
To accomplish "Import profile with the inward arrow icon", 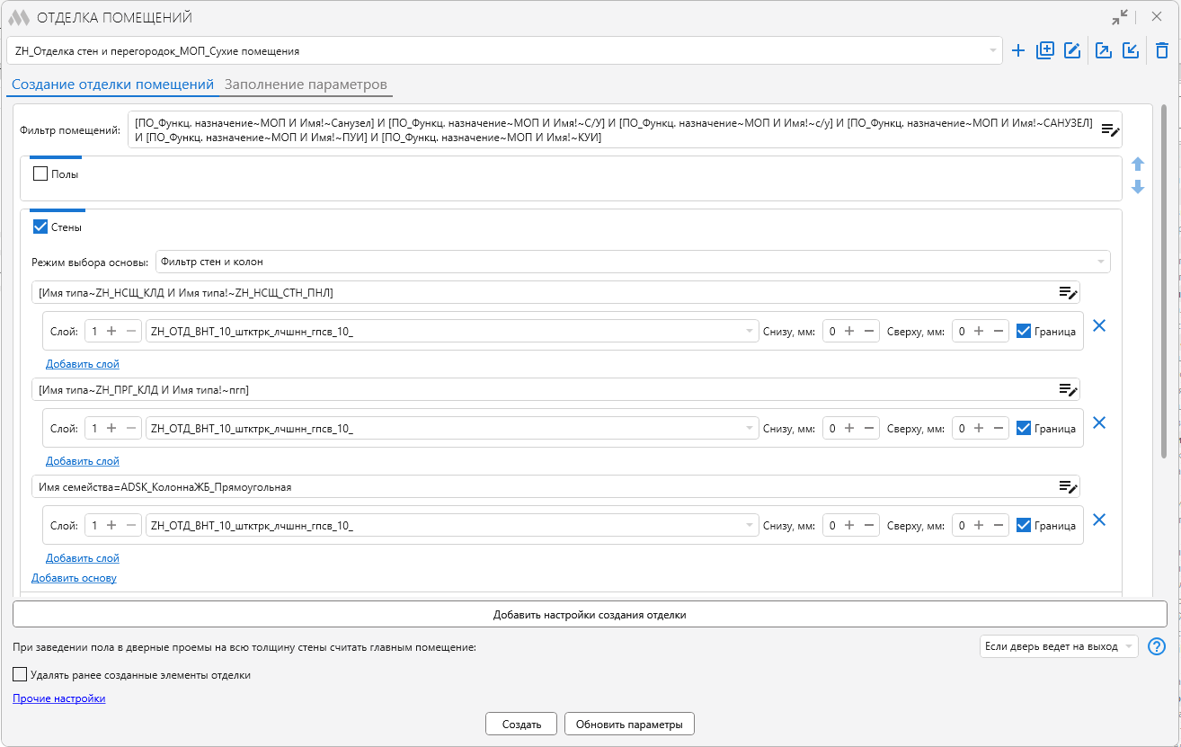I will coord(1132,50).
